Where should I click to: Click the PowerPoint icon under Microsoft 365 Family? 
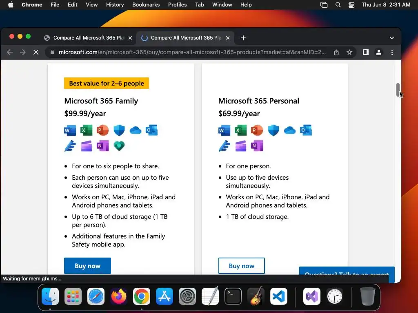[x=102, y=130]
